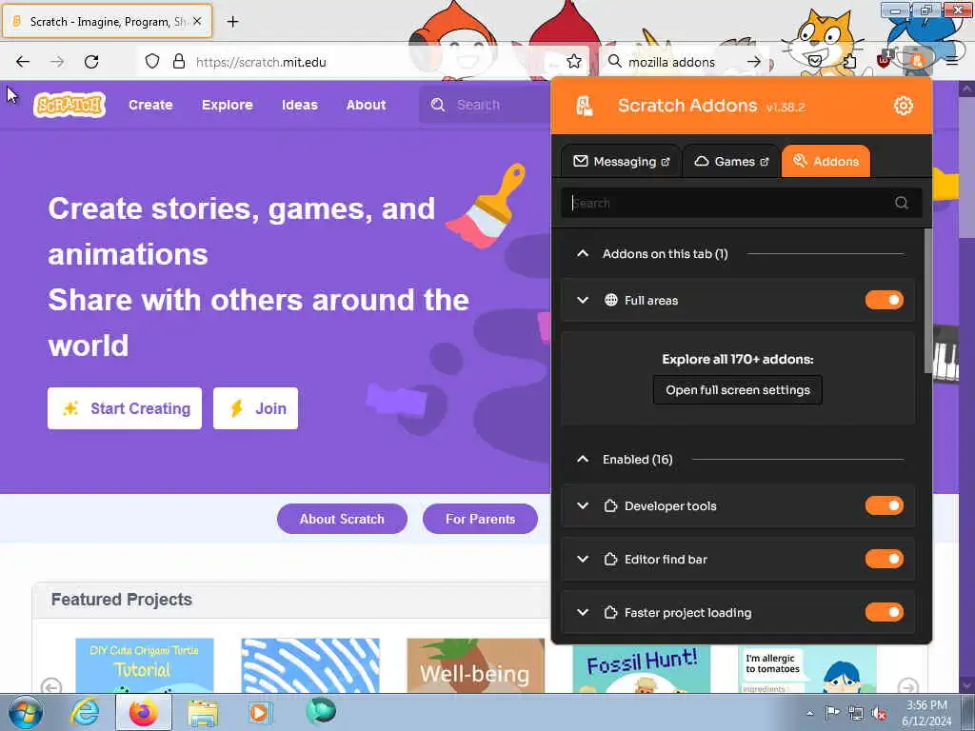The width and height of the screenshot is (975, 731).
Task: Click the page vertical scrollbar thumb
Action: tap(966, 168)
